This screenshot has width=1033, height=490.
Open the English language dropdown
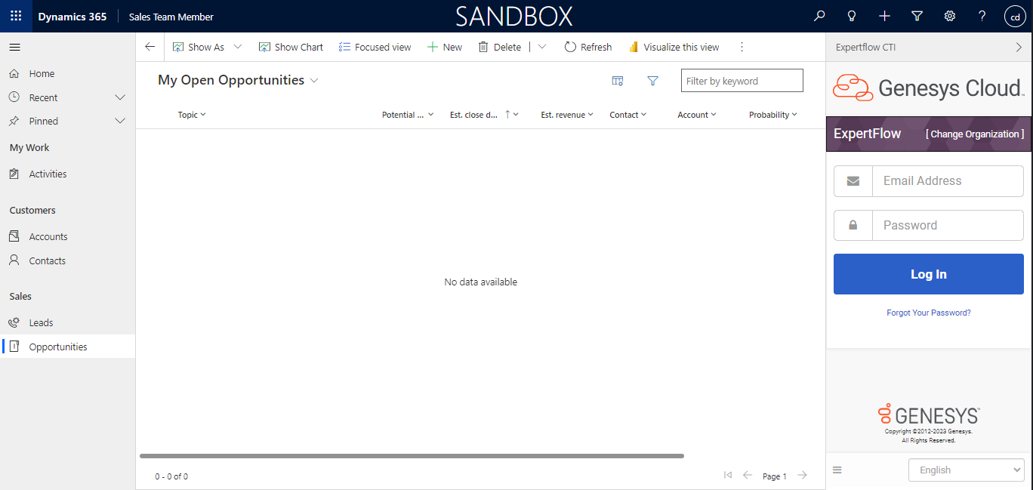(x=967, y=470)
